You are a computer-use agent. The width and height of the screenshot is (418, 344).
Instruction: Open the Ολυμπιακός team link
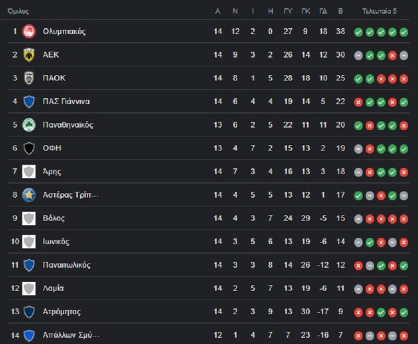tap(64, 31)
